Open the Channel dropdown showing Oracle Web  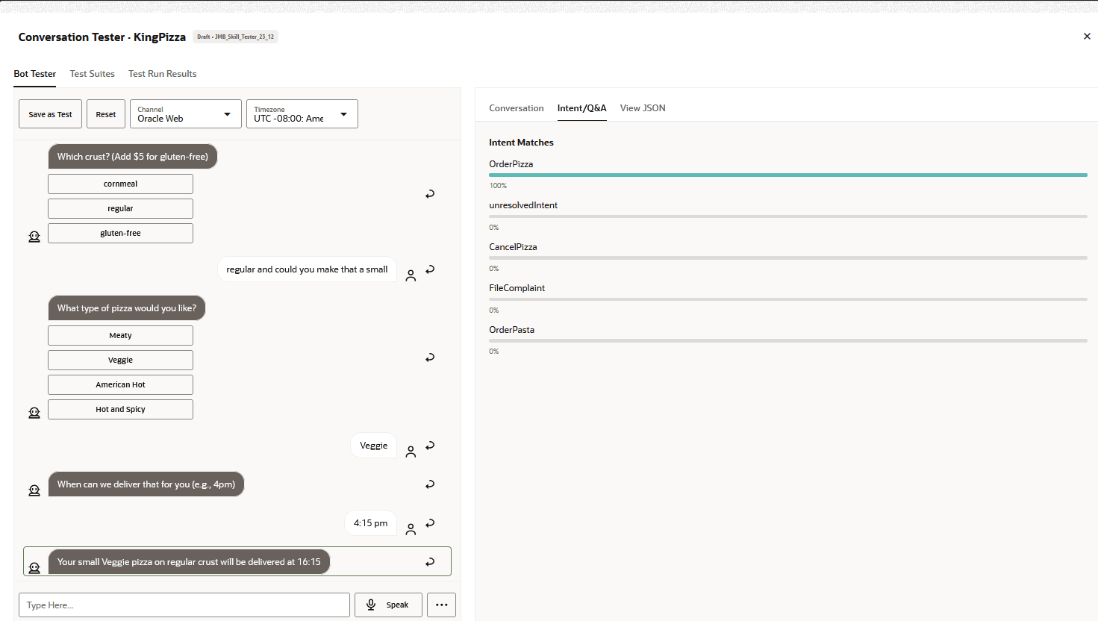coord(185,114)
